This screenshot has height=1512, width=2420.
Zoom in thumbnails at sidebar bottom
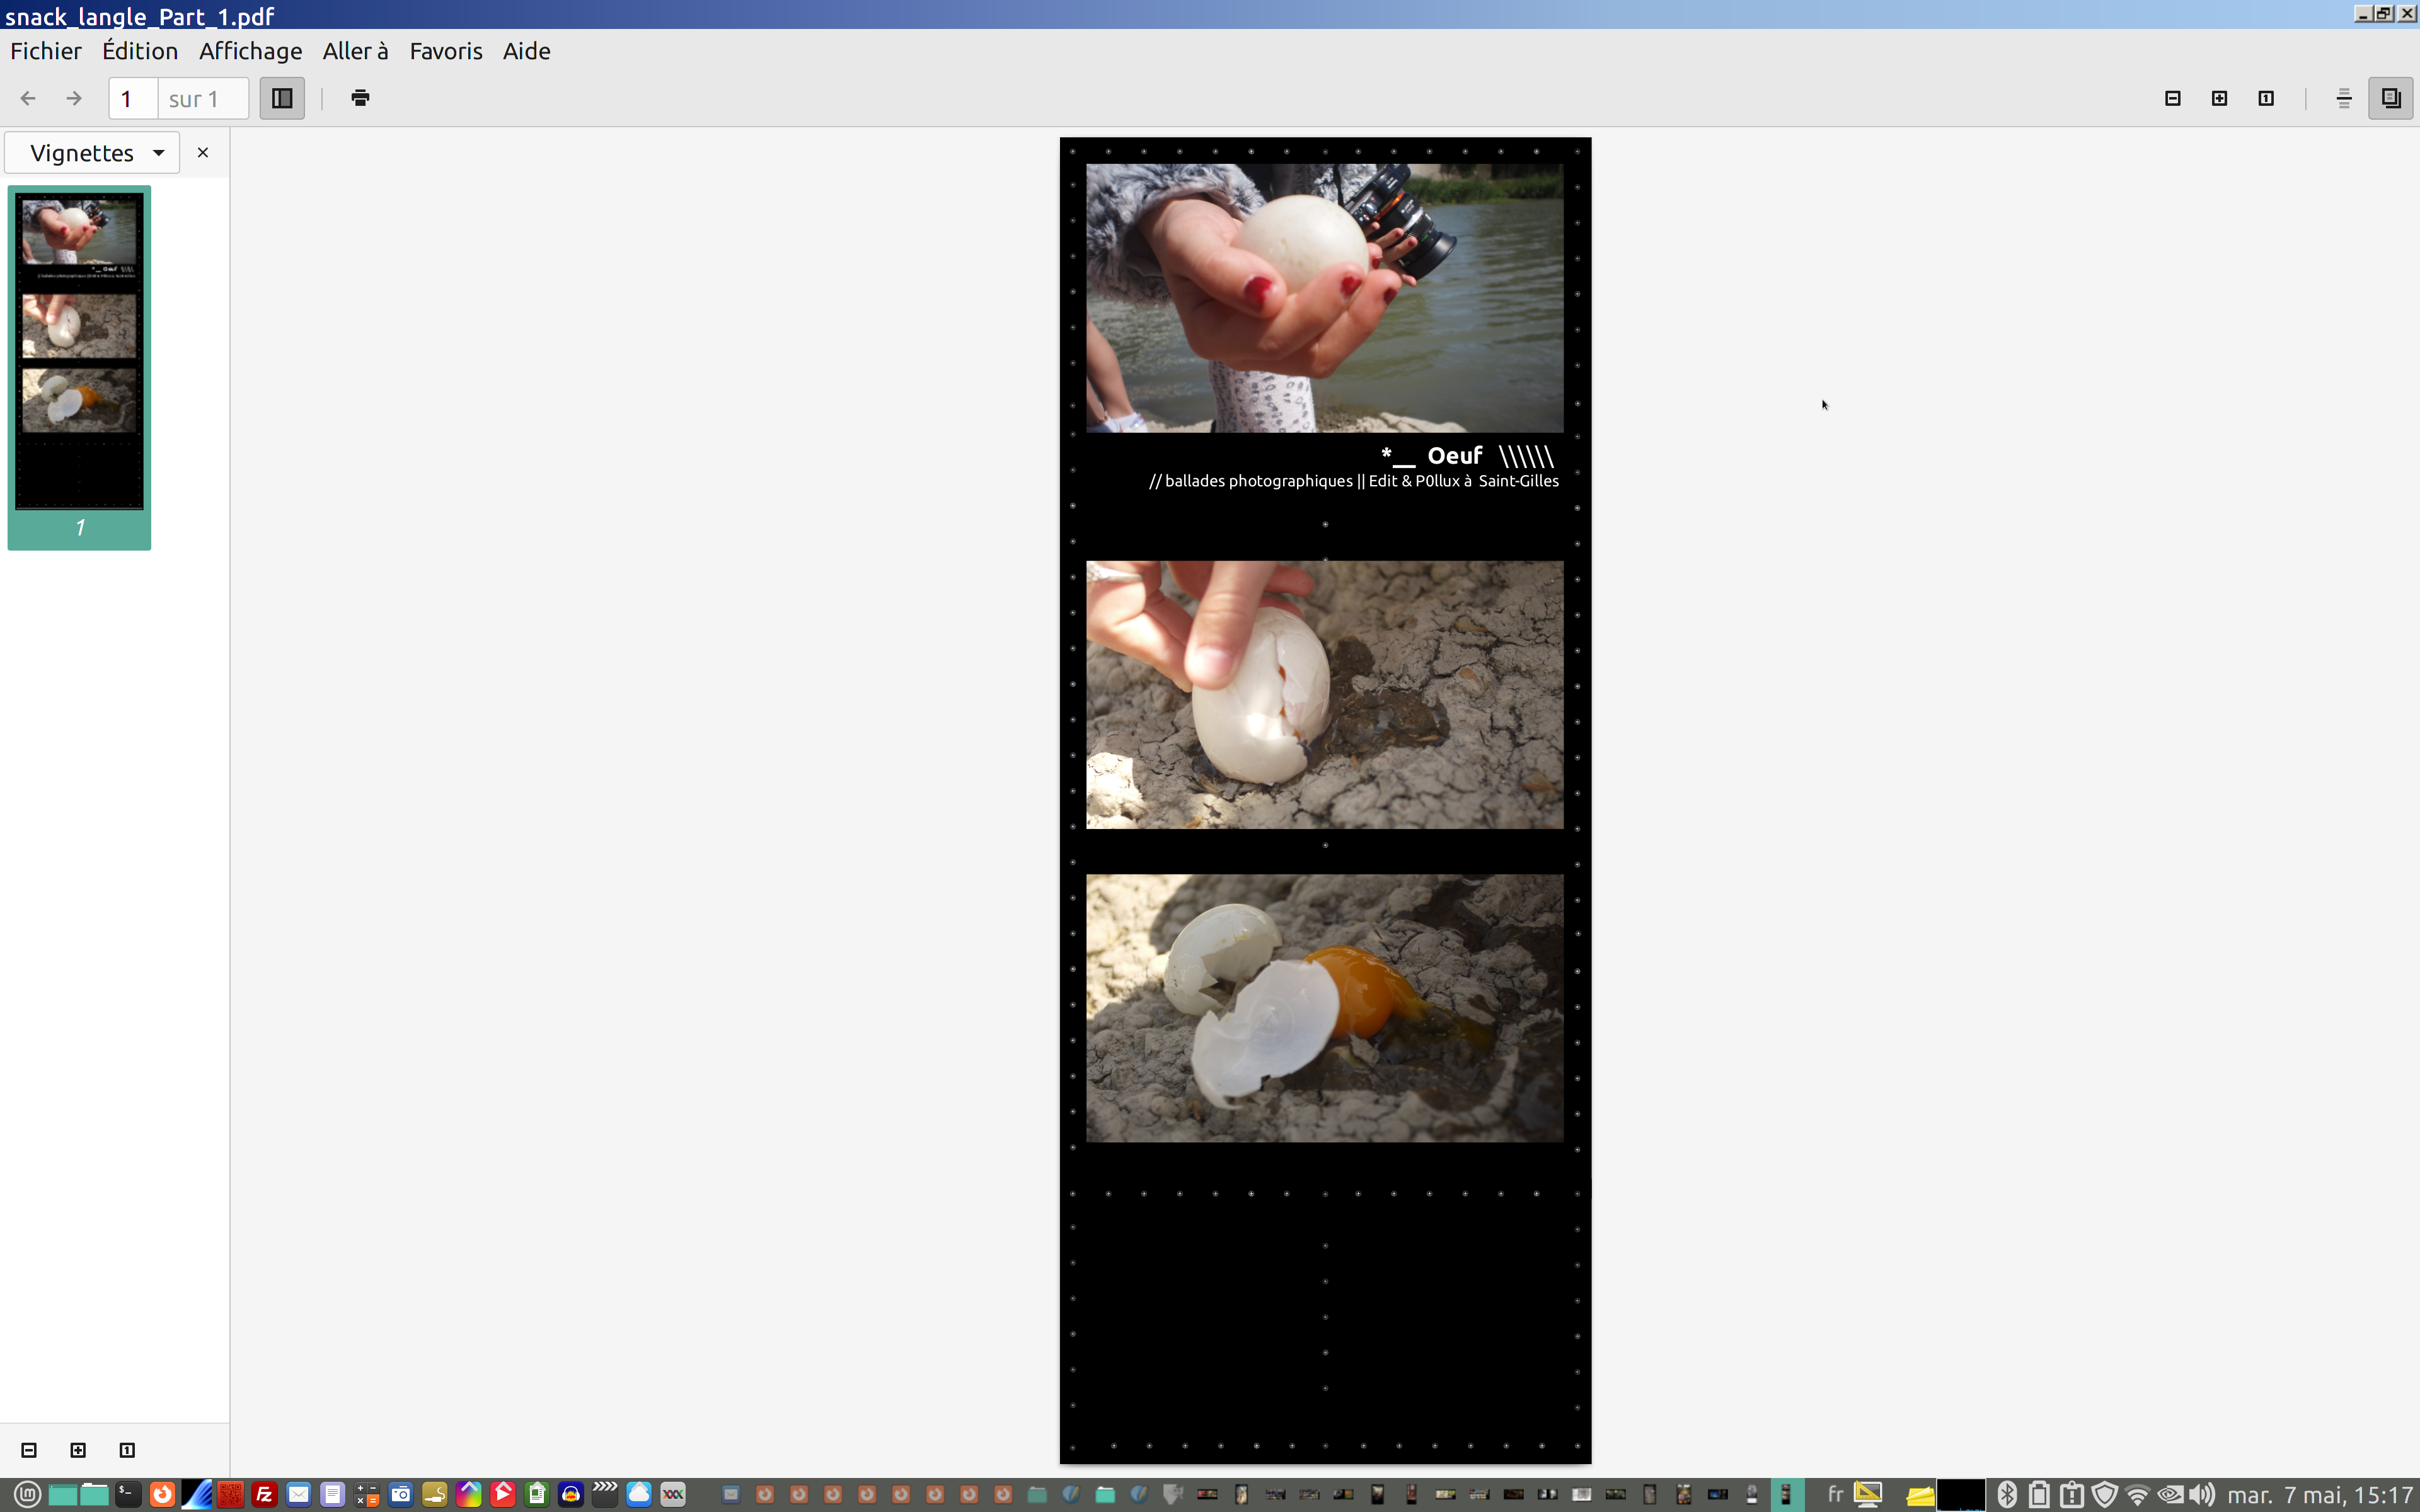pyautogui.click(x=78, y=1450)
